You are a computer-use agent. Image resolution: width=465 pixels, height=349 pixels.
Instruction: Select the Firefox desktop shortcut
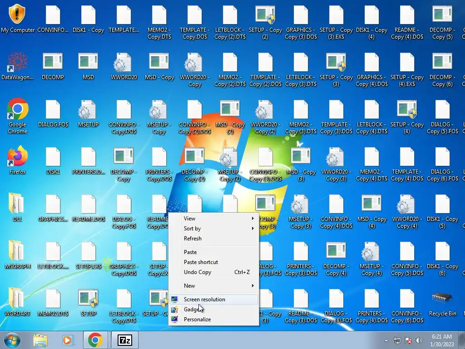click(x=18, y=160)
